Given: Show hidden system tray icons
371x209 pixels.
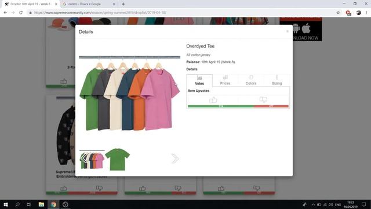Looking at the screenshot, I should [313, 204].
